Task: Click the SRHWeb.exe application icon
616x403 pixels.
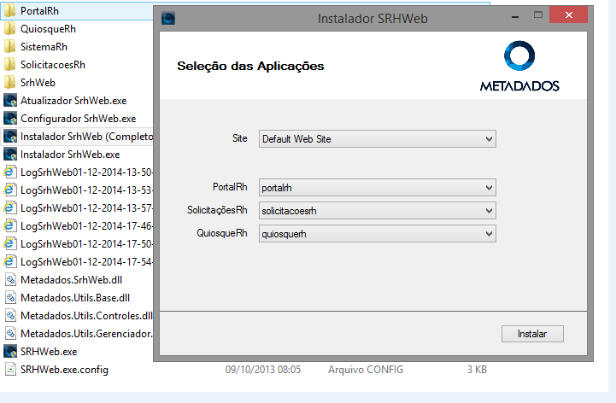Action: pos(10,351)
